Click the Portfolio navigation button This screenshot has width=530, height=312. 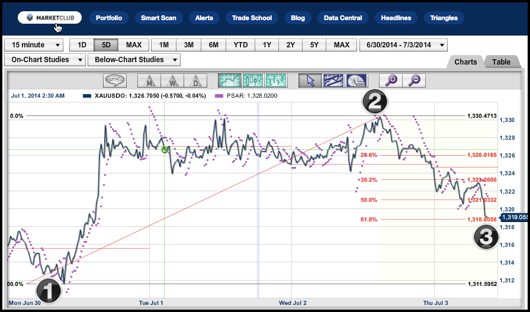(109, 18)
